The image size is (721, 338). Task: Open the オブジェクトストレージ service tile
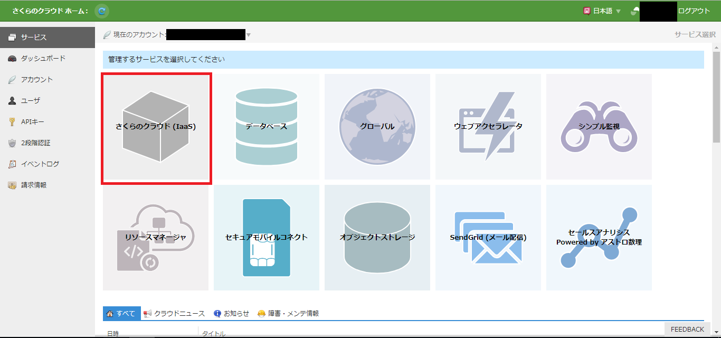click(377, 238)
